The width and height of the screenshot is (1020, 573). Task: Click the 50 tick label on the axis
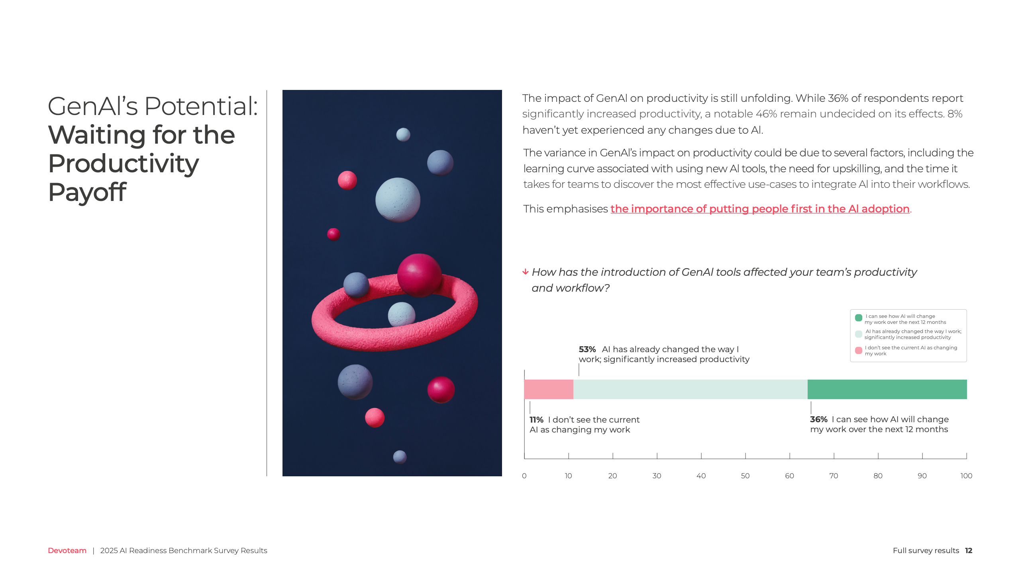(745, 476)
